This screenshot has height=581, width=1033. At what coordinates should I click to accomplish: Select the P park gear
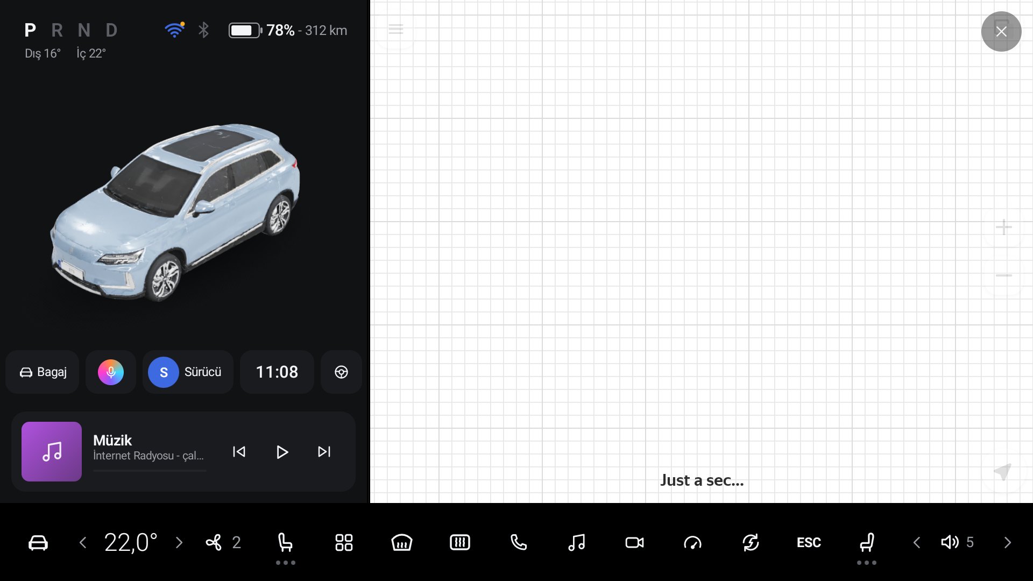coord(30,30)
